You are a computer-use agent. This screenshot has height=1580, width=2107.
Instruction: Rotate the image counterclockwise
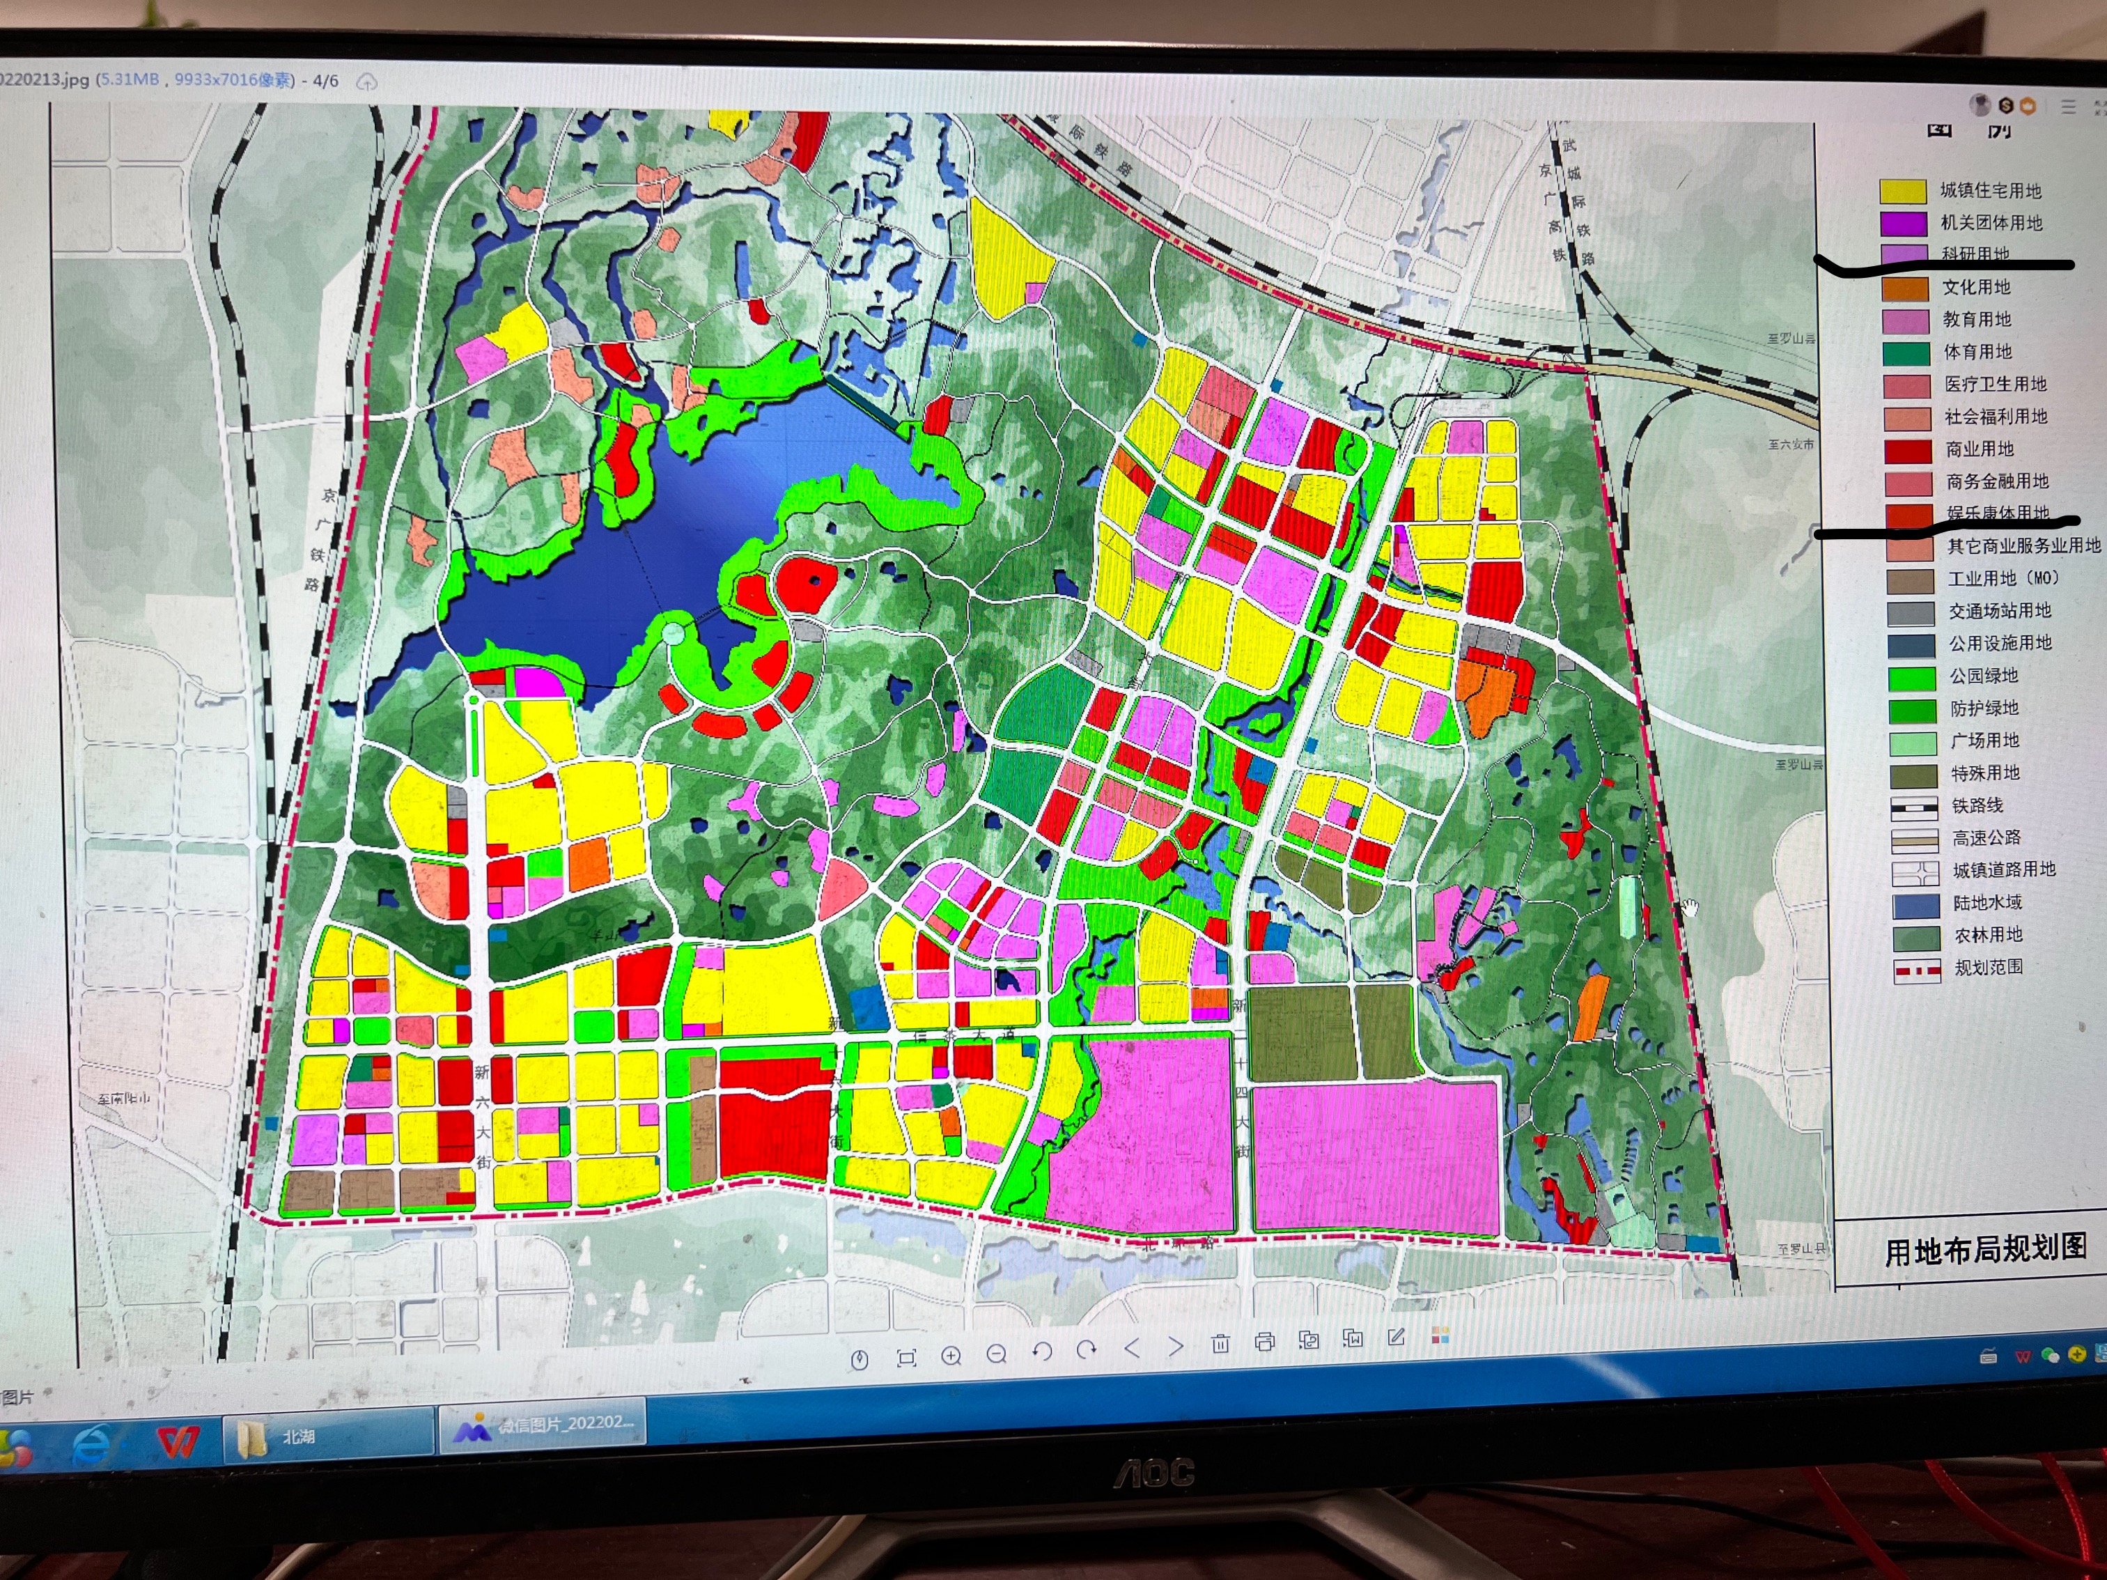point(1042,1351)
